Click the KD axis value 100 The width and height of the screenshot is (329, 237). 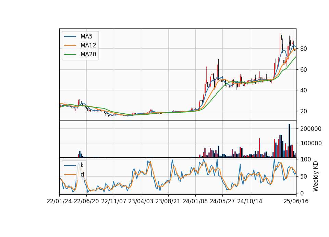pyautogui.click(x=305, y=159)
